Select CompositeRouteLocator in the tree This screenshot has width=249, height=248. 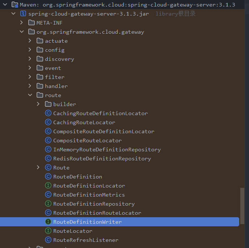coord(87,140)
